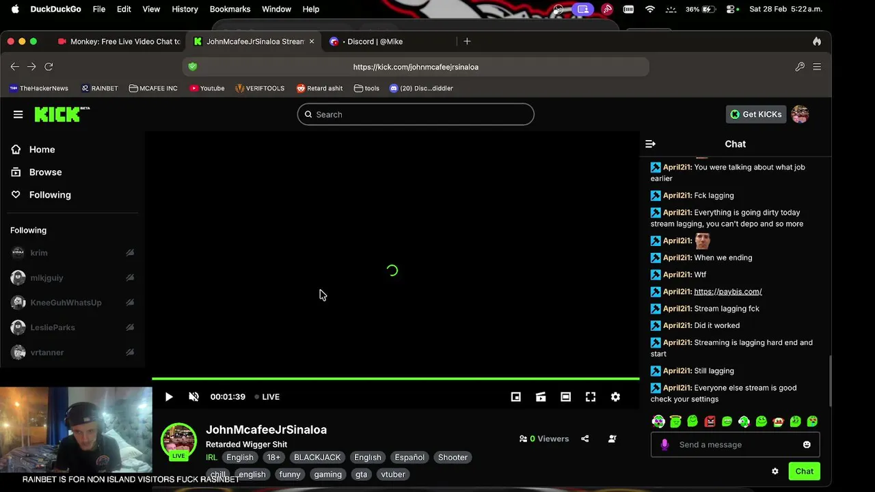Send message with green Chat button

coord(804,471)
